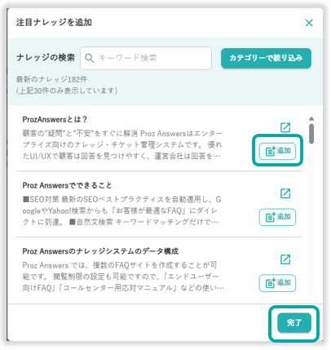Click the ProzAnswersとは？ description text
The height and width of the screenshot is (350, 331).
[122, 144]
